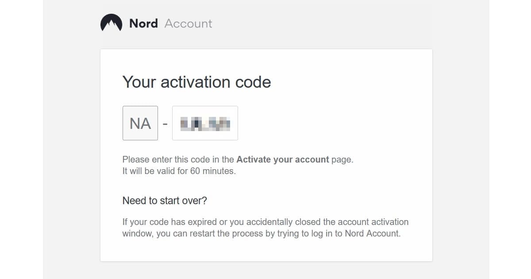Select the "Your activation code" heading

point(196,82)
